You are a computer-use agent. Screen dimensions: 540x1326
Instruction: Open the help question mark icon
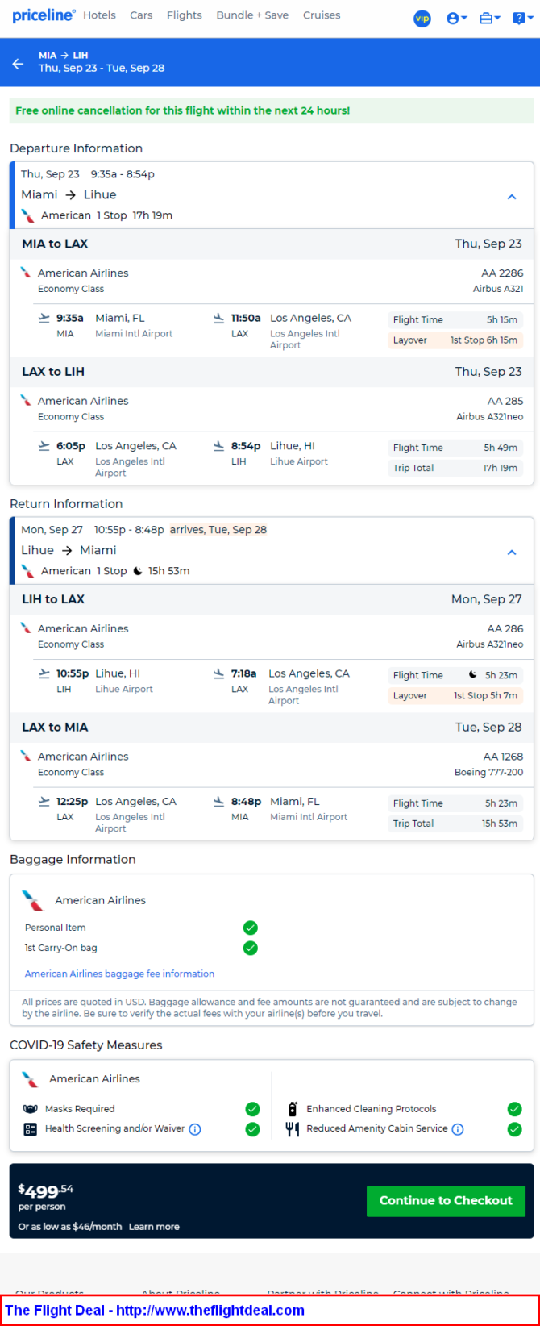click(x=519, y=18)
